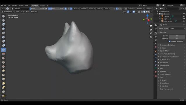
Task: Hide Quad Sphere with its eye icon
Action: [x=184, y=21]
